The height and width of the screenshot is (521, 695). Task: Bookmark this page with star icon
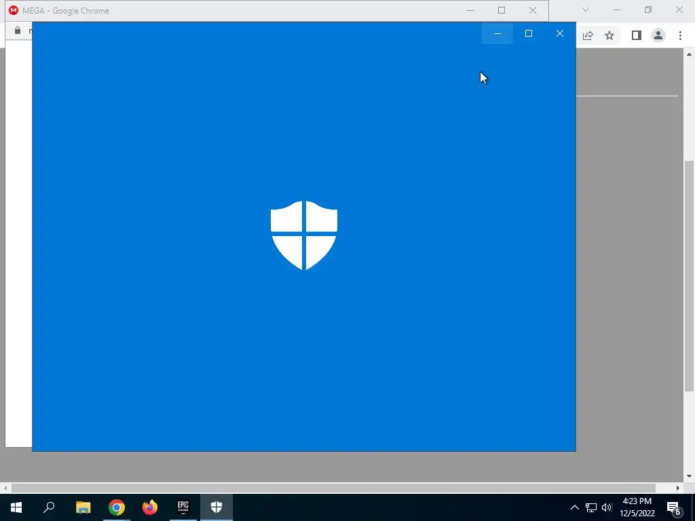pyautogui.click(x=609, y=35)
